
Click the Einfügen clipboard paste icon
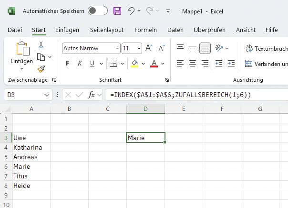(23, 48)
